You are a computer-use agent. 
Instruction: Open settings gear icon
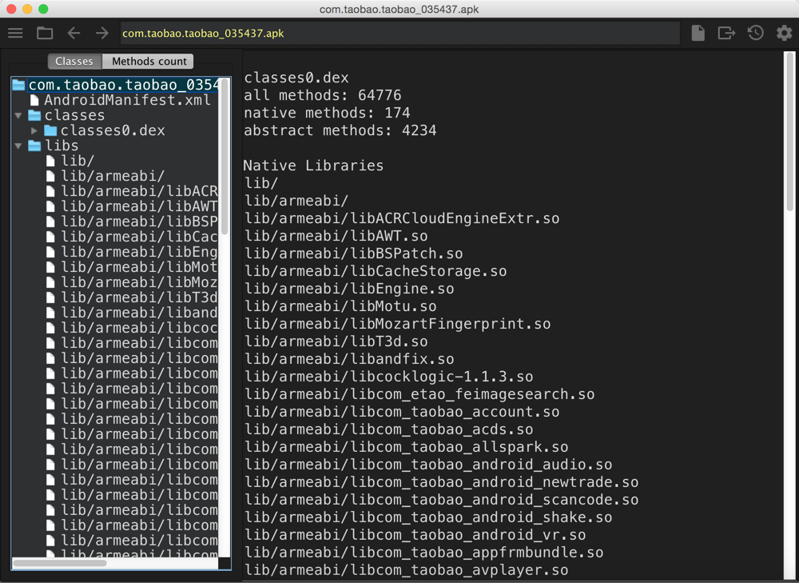tap(784, 34)
